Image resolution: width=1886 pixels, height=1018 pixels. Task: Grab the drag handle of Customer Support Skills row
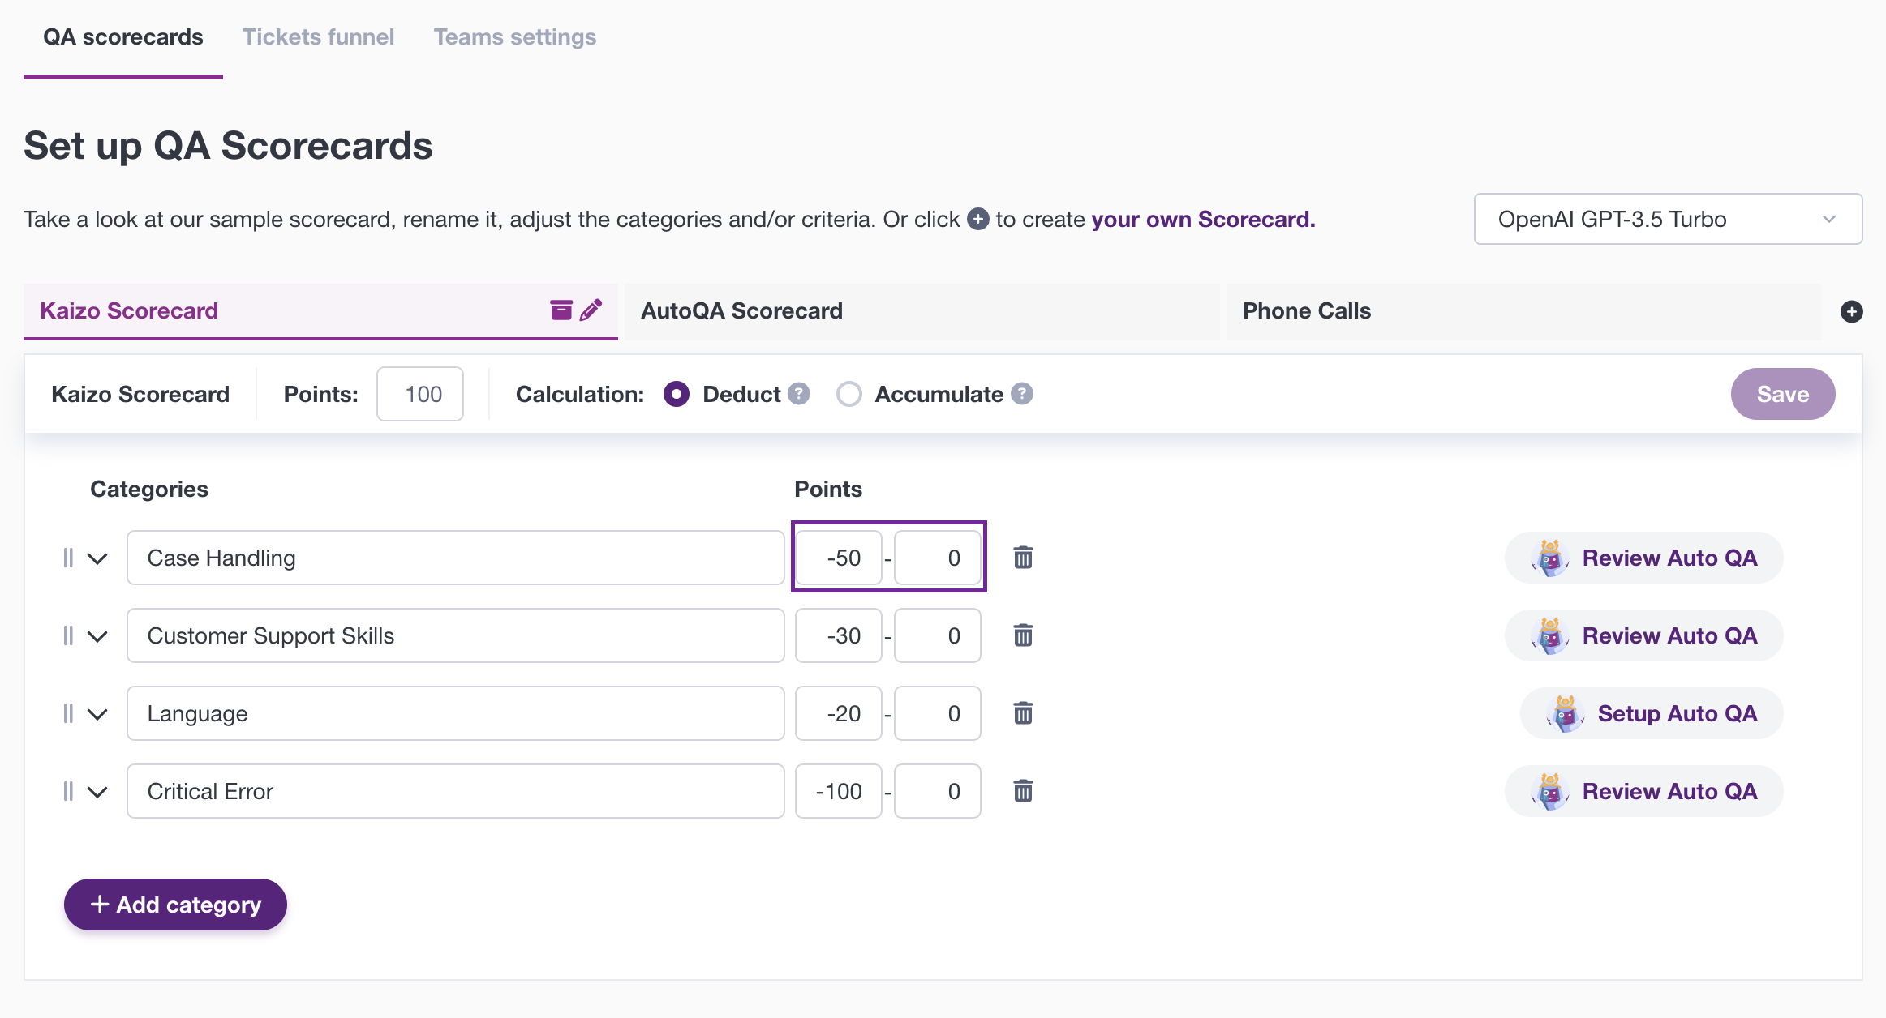pos(68,635)
